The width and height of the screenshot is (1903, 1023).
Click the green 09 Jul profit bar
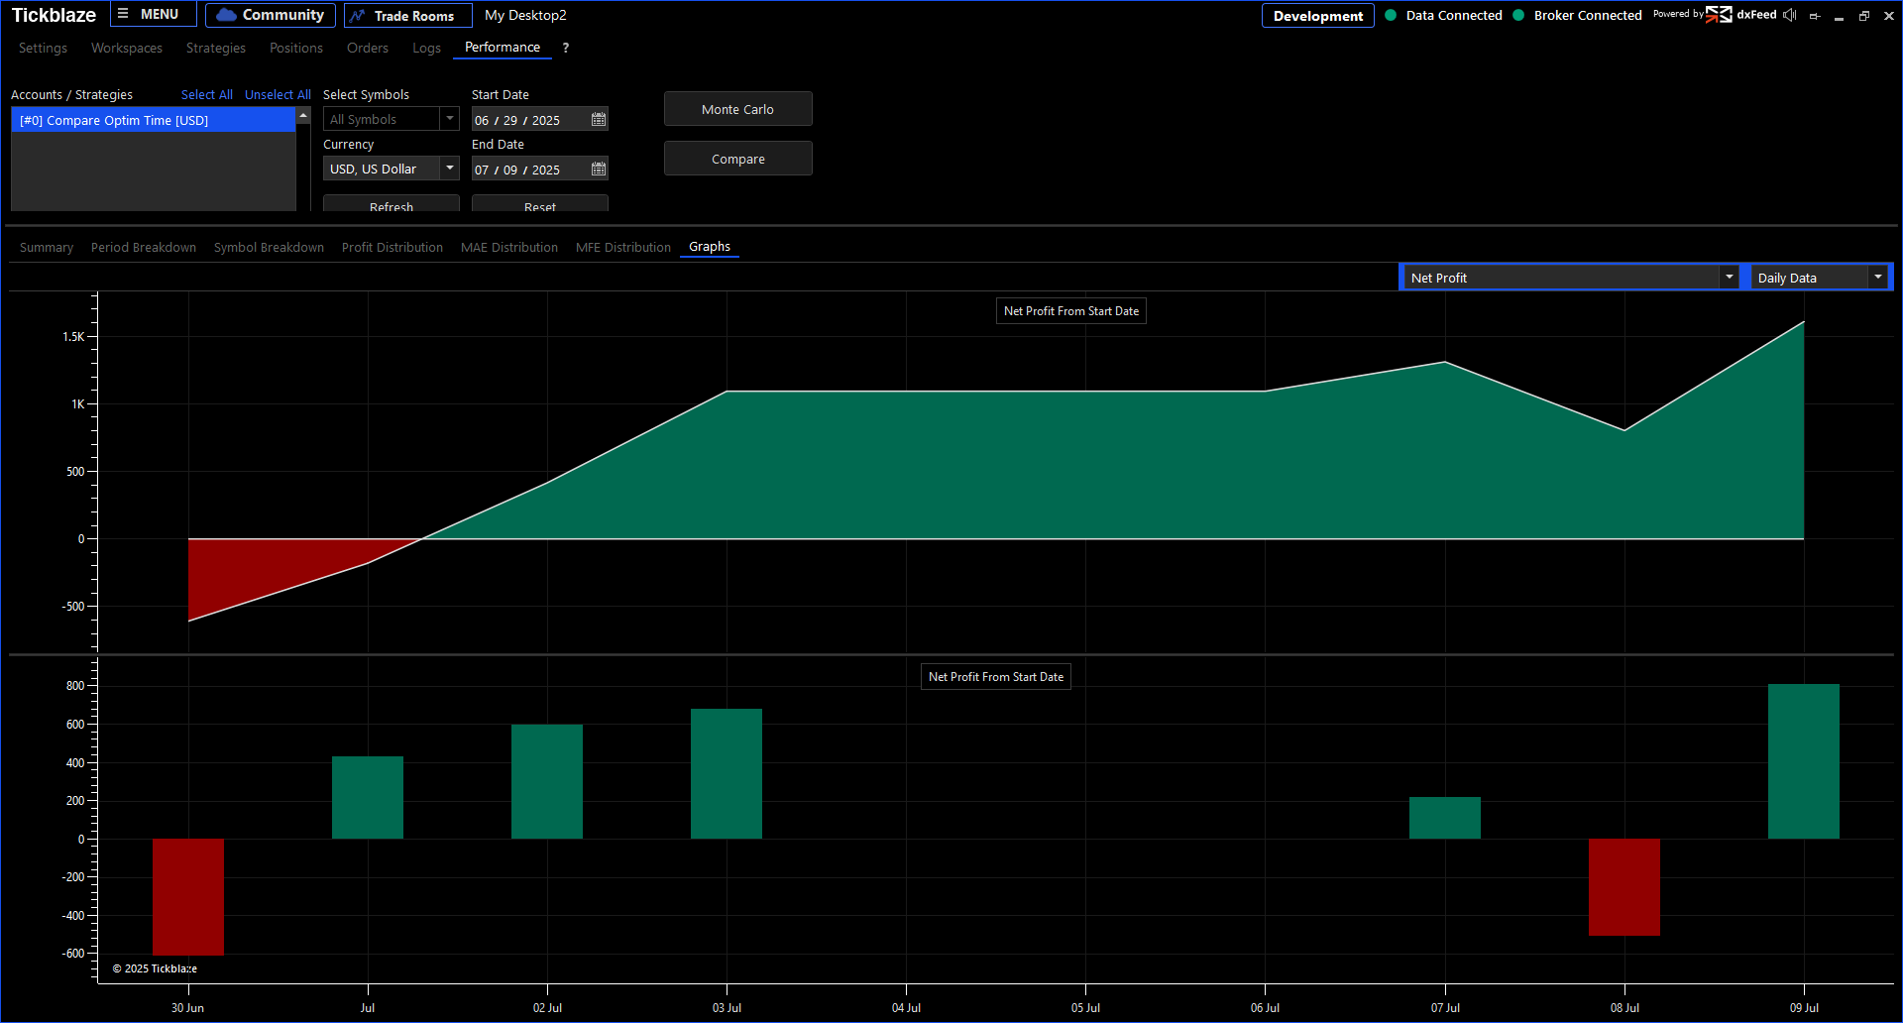coord(1804,761)
